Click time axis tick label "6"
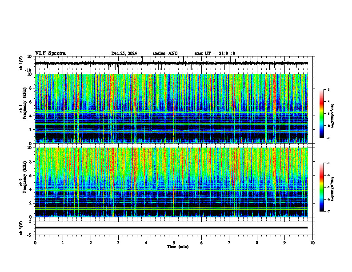This screenshot has height=272, width=352. [x=202, y=243]
